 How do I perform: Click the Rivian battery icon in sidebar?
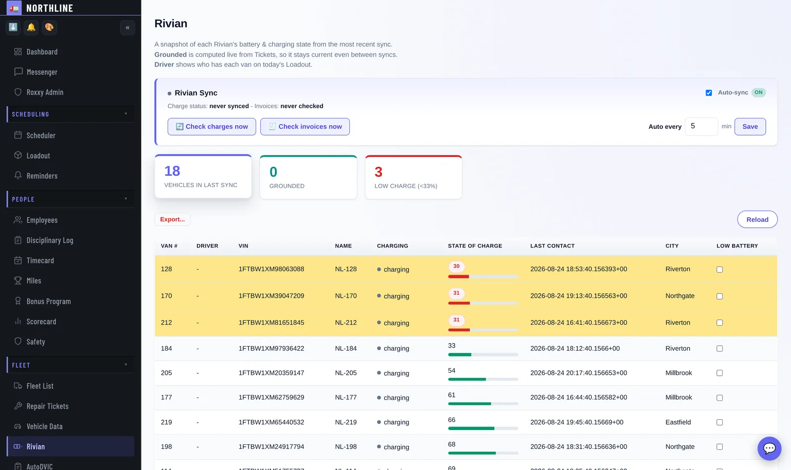[x=18, y=447]
